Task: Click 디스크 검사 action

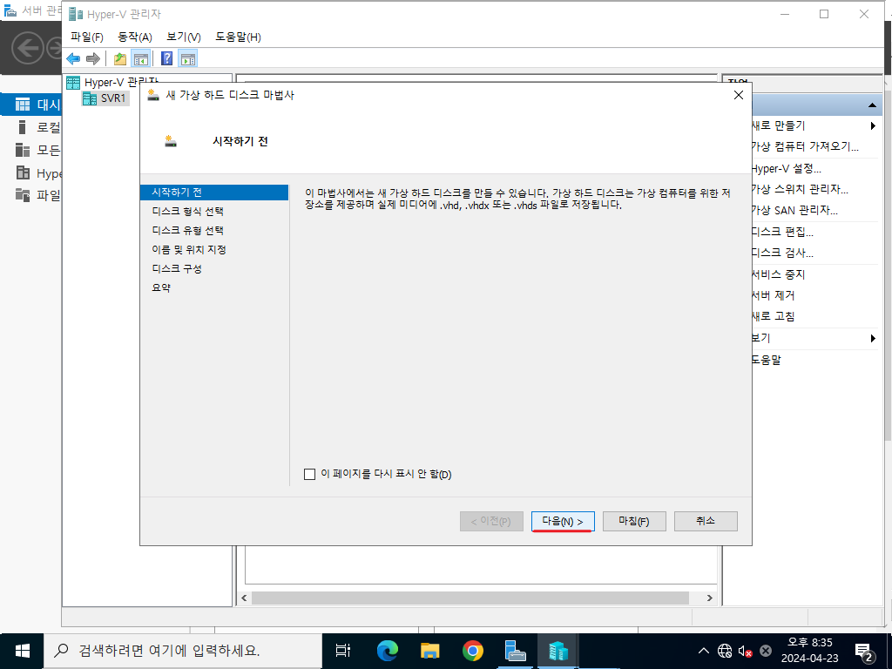Action: click(x=782, y=253)
